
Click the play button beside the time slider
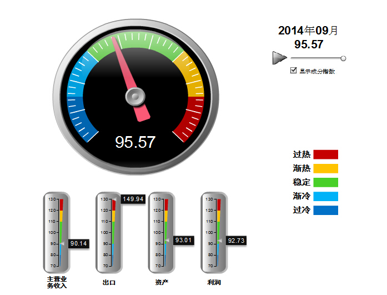(279, 58)
